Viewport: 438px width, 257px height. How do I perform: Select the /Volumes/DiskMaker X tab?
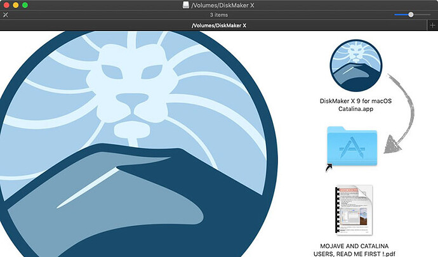tap(219, 25)
